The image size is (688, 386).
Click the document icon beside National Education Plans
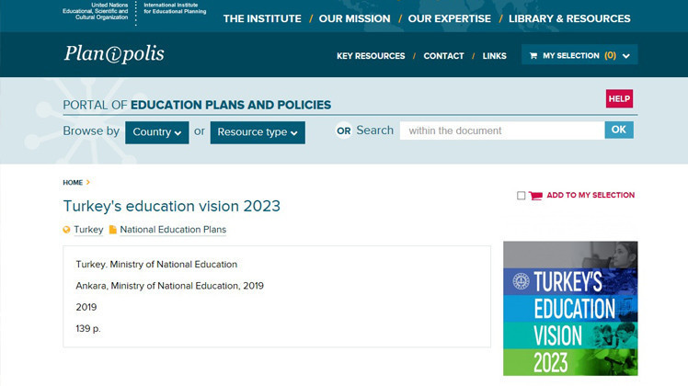pyautogui.click(x=113, y=230)
